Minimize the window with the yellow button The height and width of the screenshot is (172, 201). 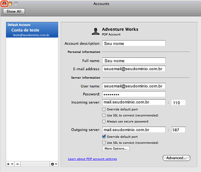coord(10,4)
